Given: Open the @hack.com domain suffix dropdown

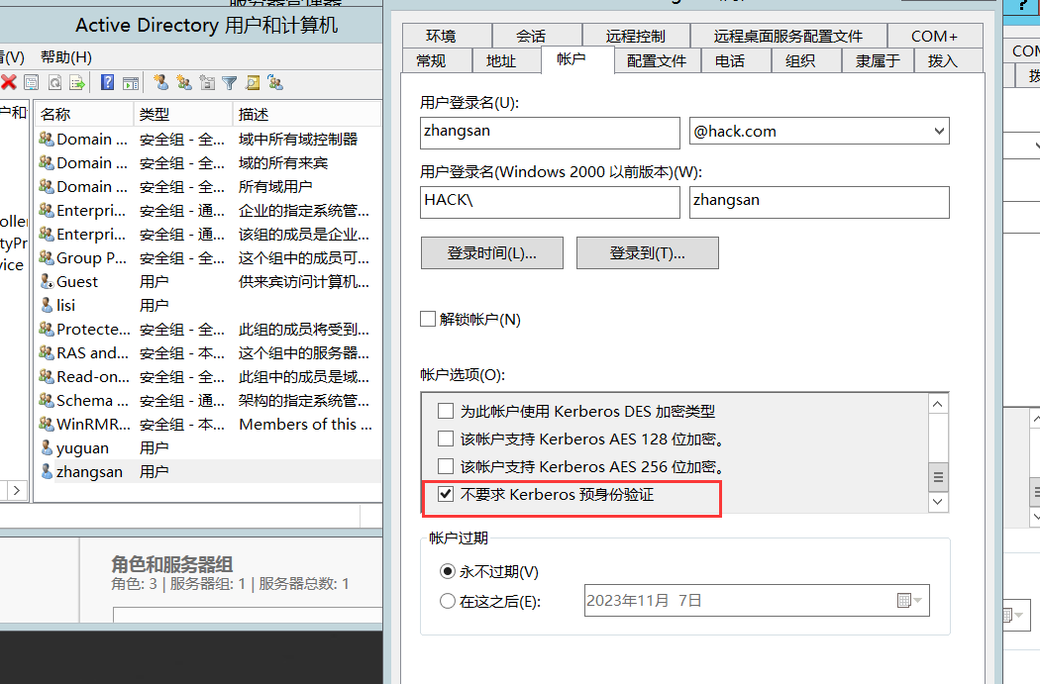Looking at the screenshot, I should click(938, 131).
